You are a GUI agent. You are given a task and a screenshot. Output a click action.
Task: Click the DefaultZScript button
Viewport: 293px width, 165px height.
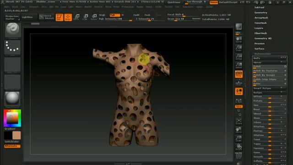pos(228,2)
